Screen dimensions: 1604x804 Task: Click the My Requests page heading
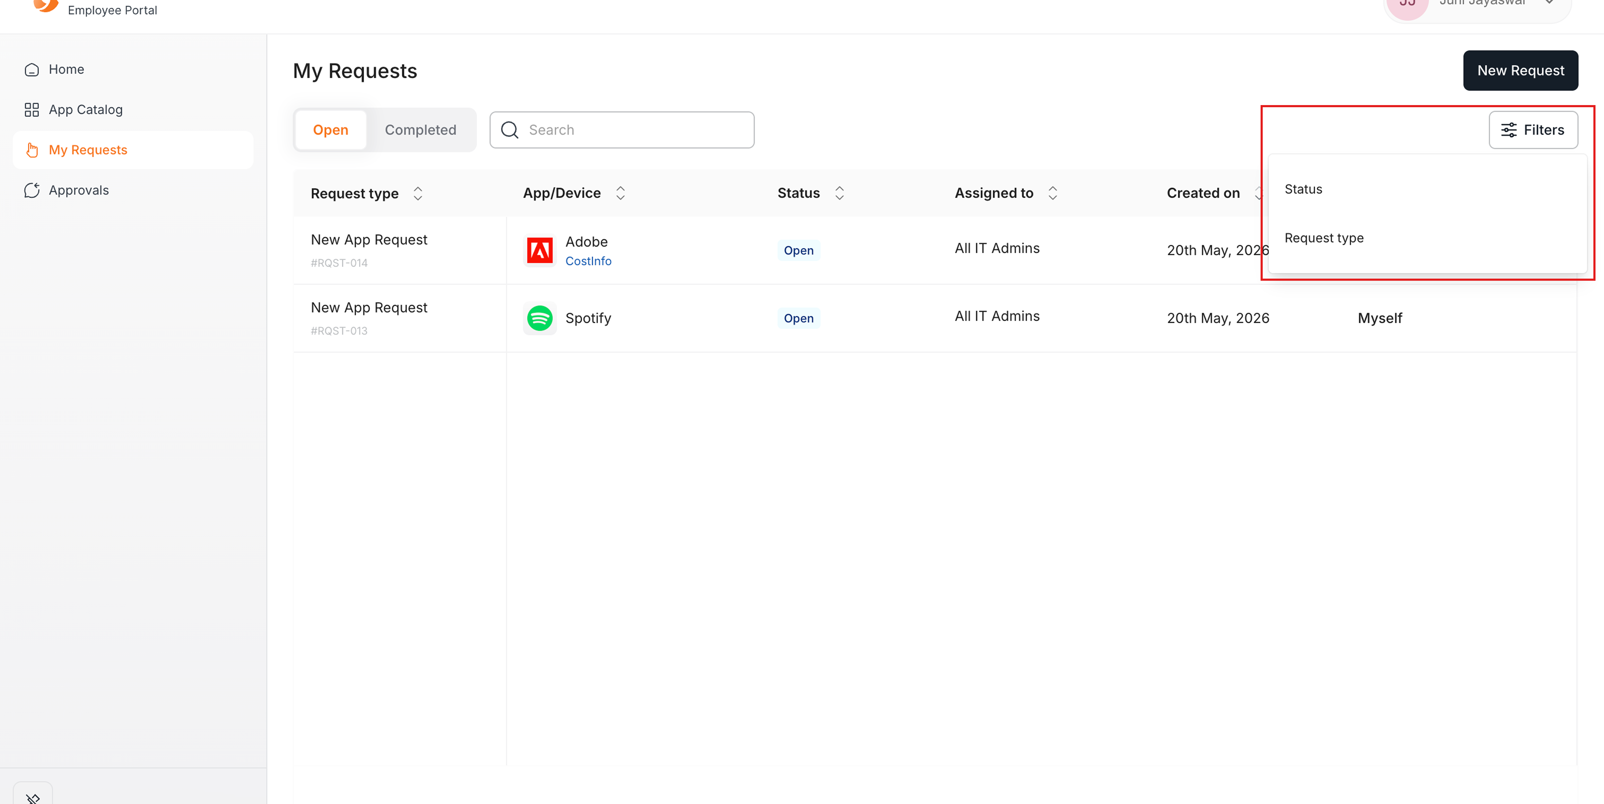coord(355,71)
